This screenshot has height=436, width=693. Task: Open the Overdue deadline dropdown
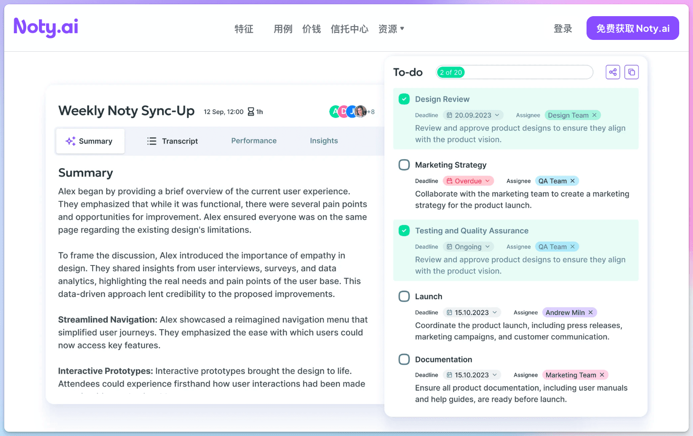coord(468,181)
